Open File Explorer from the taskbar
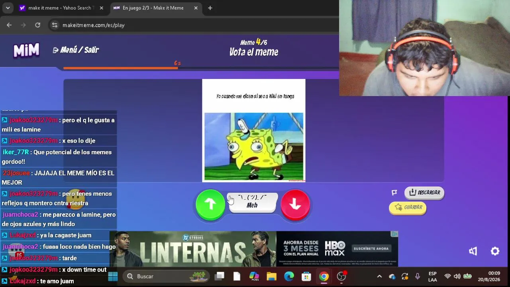This screenshot has width=510, height=287. [x=271, y=276]
